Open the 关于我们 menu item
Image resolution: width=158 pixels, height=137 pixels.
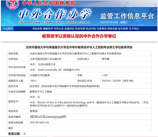pos(134,29)
